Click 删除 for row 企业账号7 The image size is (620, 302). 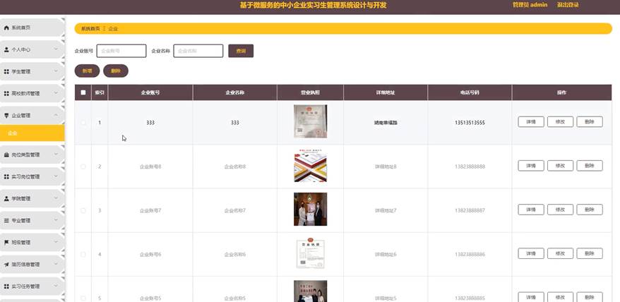pos(590,210)
